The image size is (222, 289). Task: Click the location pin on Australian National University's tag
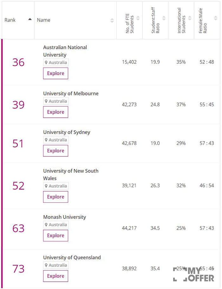click(x=47, y=62)
